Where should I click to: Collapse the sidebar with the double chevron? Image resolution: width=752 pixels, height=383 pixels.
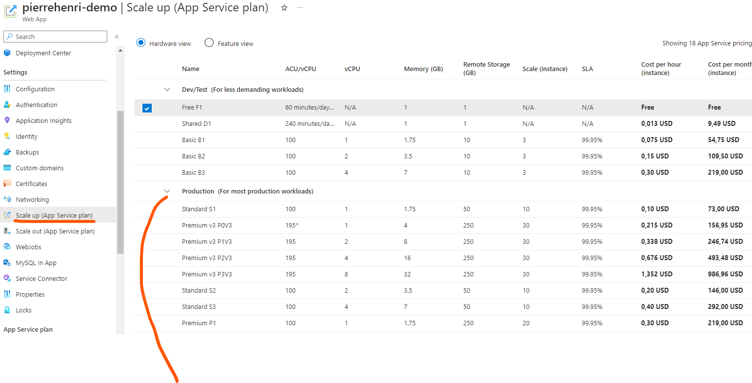[117, 37]
